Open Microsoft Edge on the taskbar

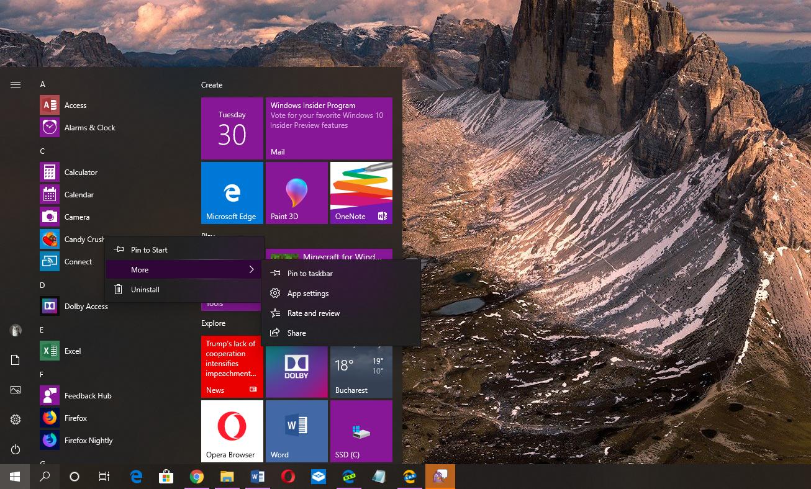[136, 477]
